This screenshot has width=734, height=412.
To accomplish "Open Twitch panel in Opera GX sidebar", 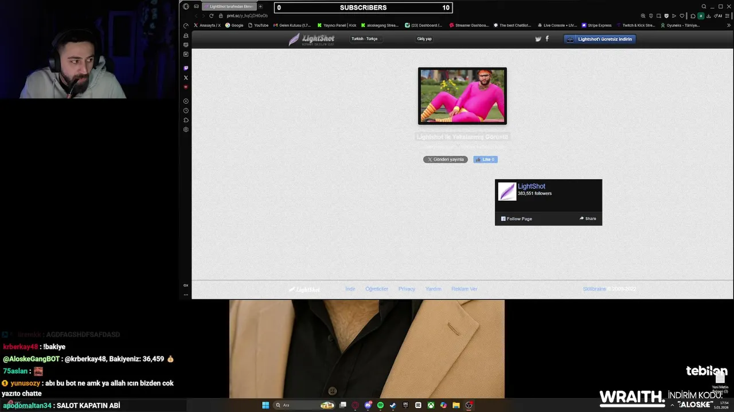I will pos(186,68).
